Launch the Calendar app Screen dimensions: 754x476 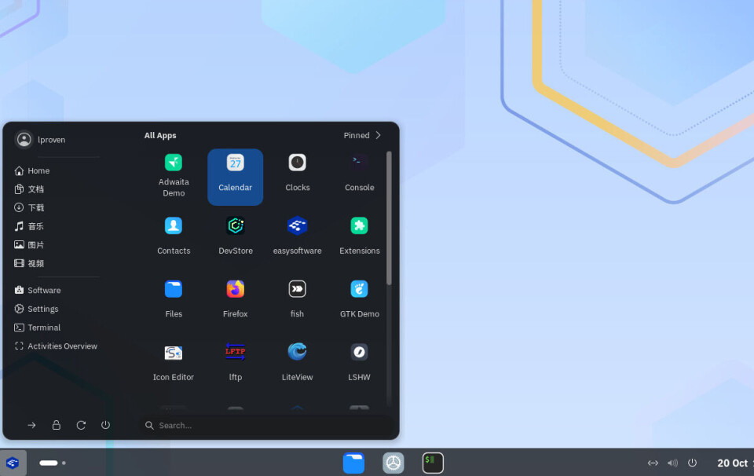(x=235, y=177)
